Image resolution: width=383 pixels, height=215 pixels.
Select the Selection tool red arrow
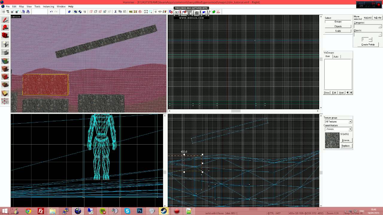point(5,20)
